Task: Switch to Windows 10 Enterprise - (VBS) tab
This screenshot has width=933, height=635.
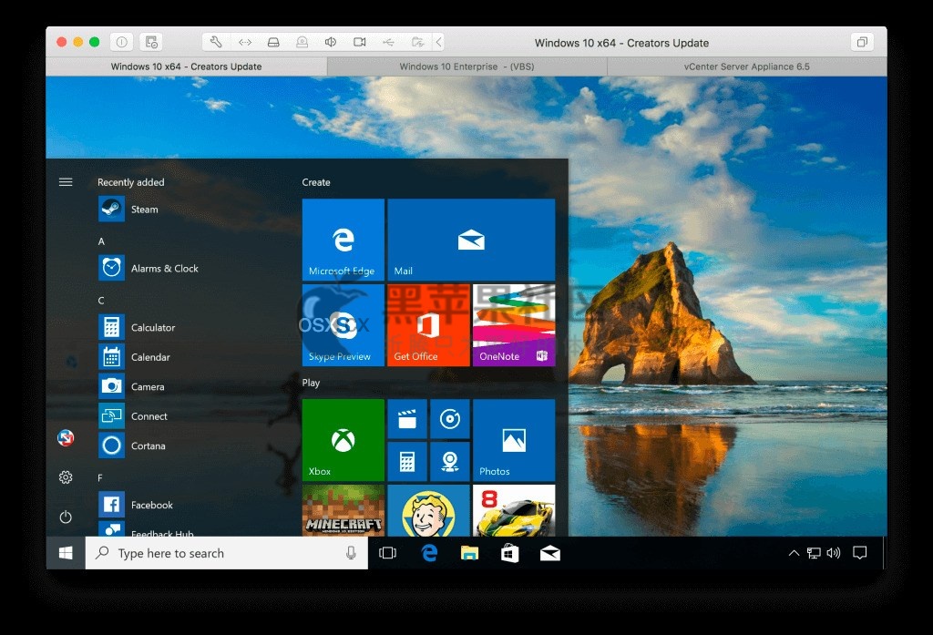Action: pos(467,67)
